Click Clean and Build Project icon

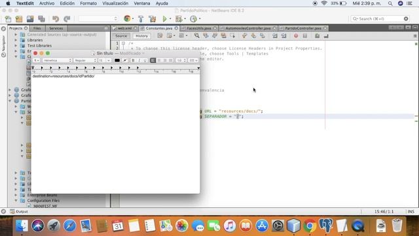[x=153, y=19]
